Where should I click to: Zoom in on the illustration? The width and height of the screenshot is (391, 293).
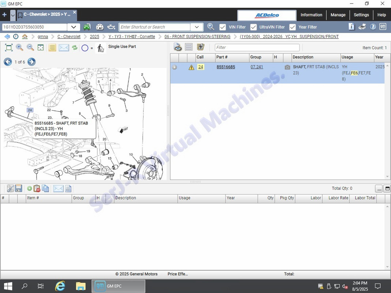19,47
